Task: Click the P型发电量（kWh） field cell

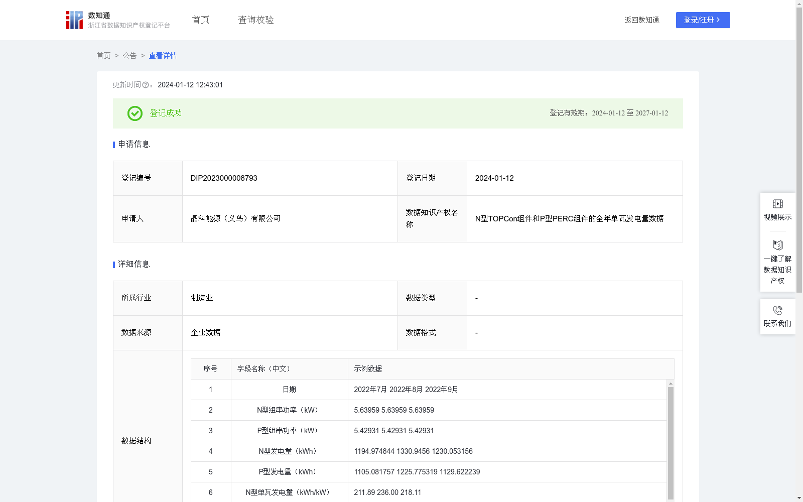Action: [290, 472]
